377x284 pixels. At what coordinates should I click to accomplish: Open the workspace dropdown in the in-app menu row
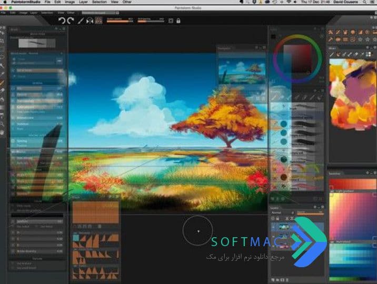coord(100,13)
